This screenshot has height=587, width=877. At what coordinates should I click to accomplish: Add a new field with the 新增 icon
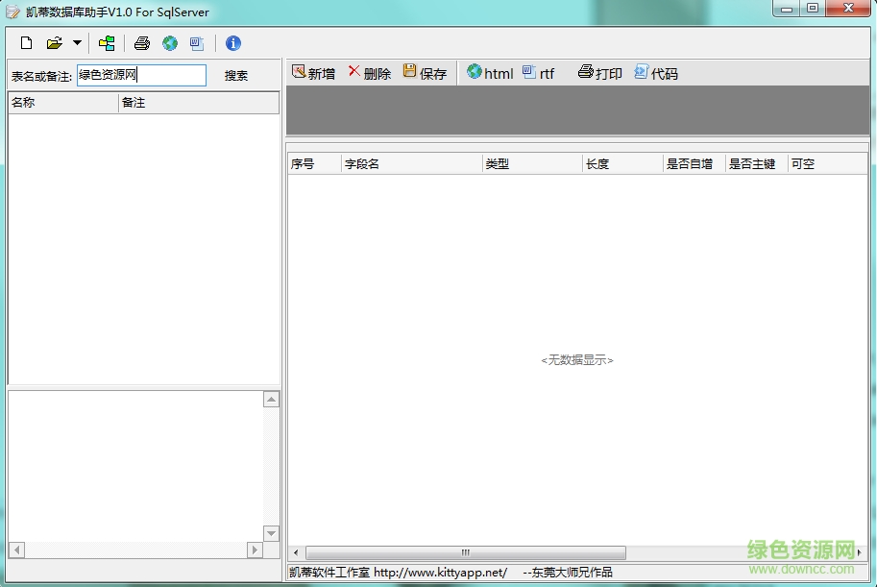pyautogui.click(x=311, y=71)
